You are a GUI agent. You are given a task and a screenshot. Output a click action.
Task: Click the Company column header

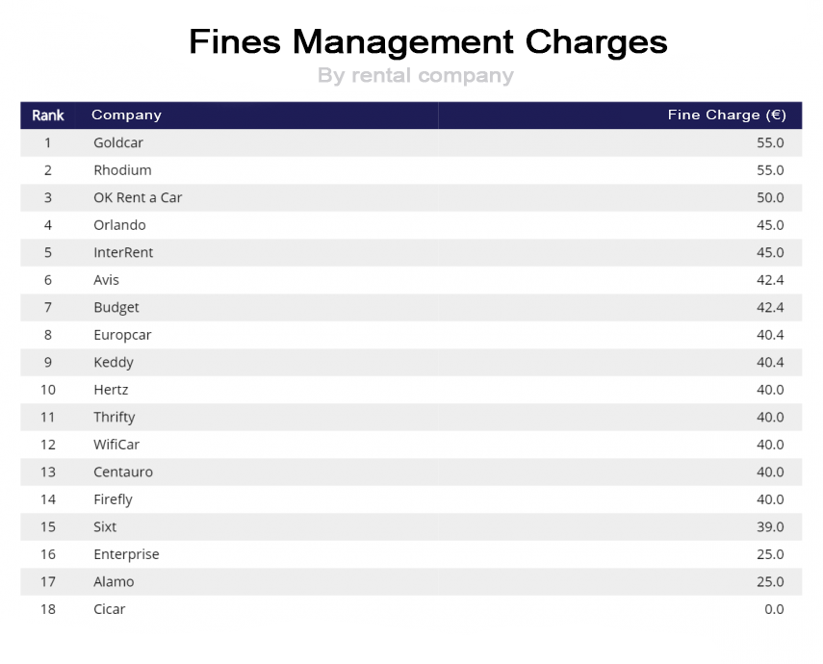click(126, 115)
